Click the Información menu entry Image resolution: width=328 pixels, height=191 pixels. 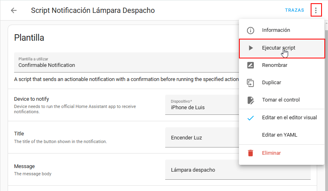coord(276,30)
